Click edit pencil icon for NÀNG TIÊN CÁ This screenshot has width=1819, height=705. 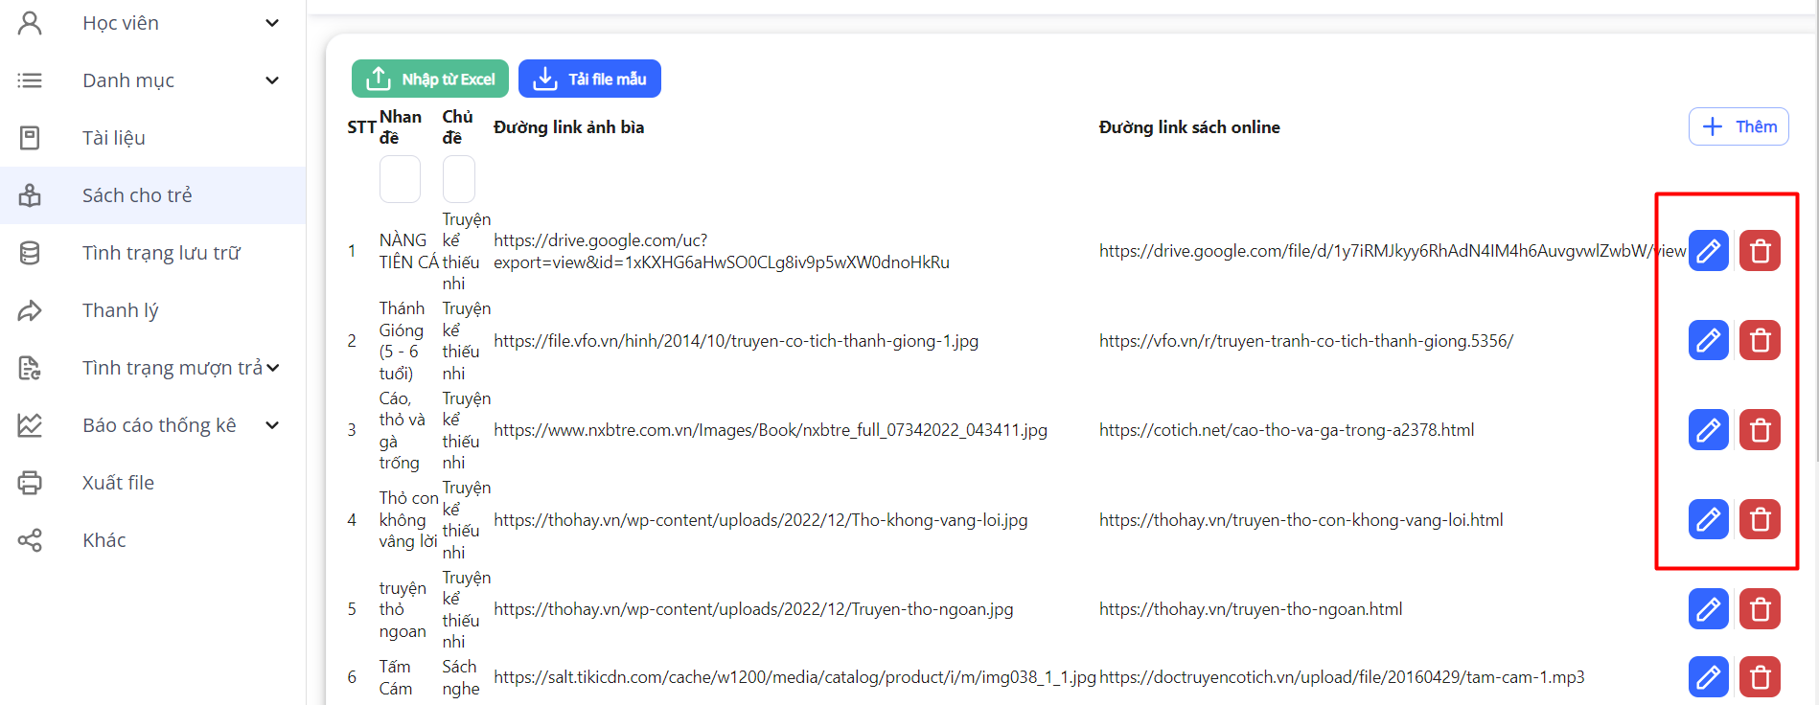(1708, 251)
